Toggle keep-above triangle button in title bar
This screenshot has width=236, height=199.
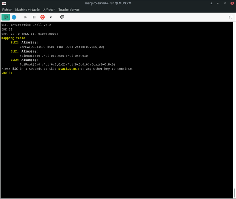211,3
